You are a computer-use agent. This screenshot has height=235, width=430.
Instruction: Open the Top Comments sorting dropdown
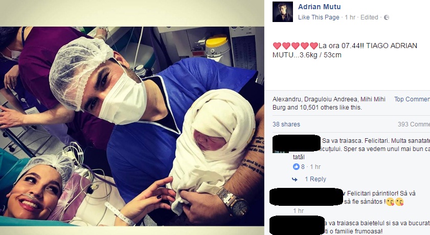tap(412, 99)
